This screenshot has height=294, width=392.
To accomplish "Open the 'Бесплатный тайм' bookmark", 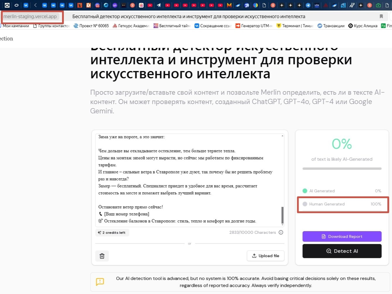I will [x=172, y=26].
